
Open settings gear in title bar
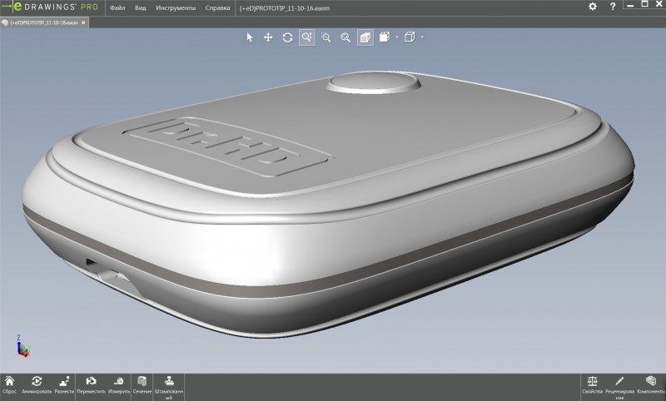593,7
